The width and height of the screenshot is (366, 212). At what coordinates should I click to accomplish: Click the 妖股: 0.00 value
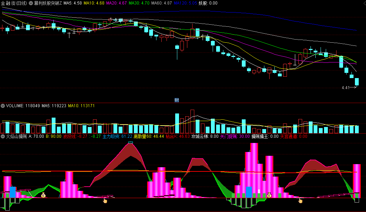coord(208,3)
